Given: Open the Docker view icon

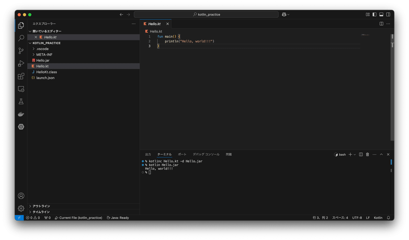Looking at the screenshot, I should (21, 114).
